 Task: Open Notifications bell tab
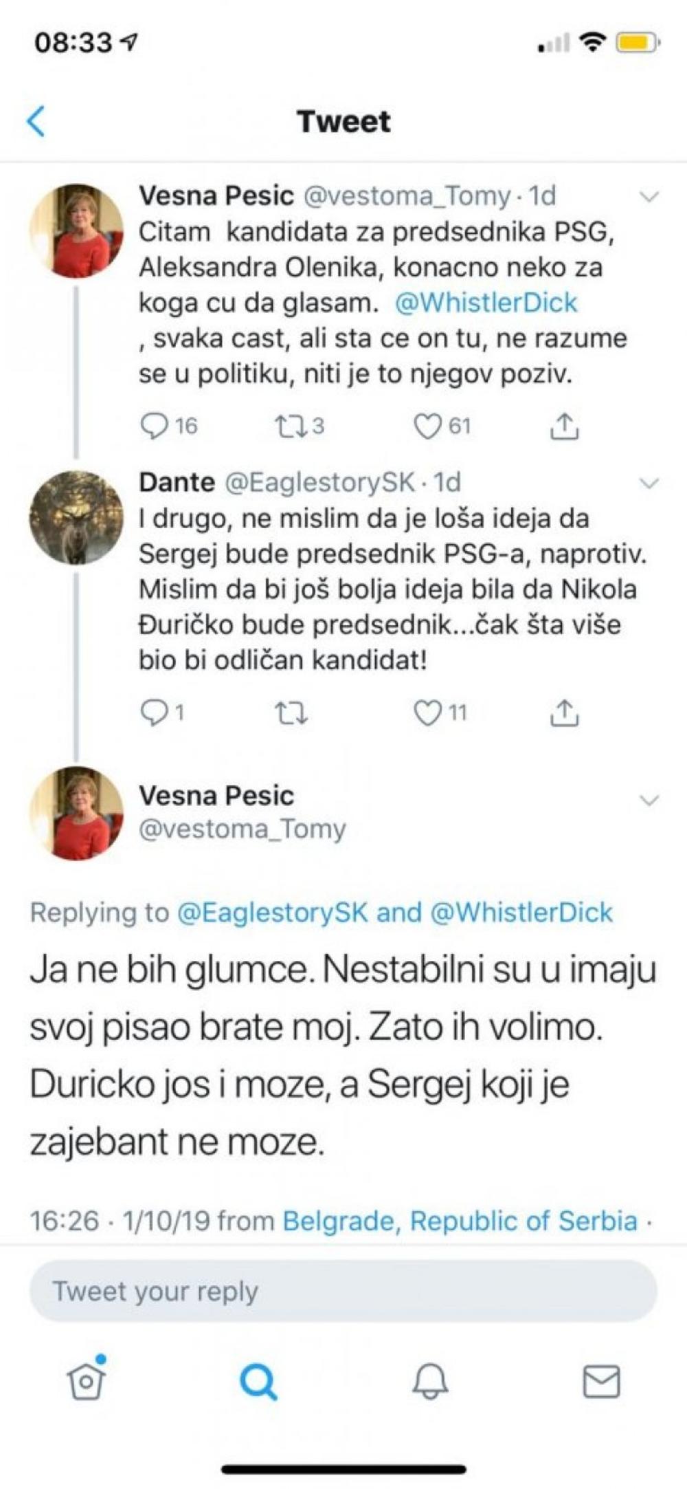430,1380
